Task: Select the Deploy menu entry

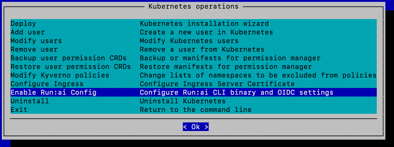Action: click(23, 24)
